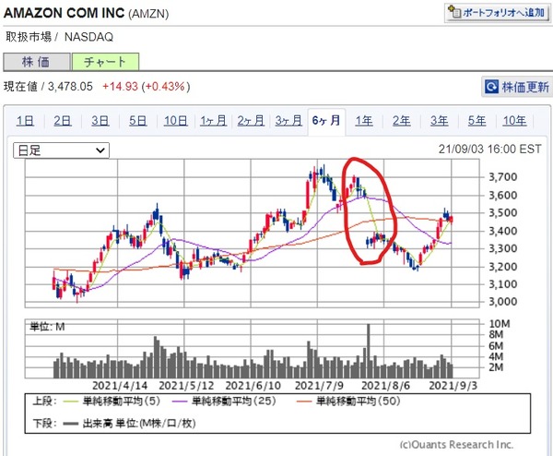This screenshot has height=456, width=553.
Task: Click the AMAZON COM INC (AMZN) title
Action: (87, 13)
